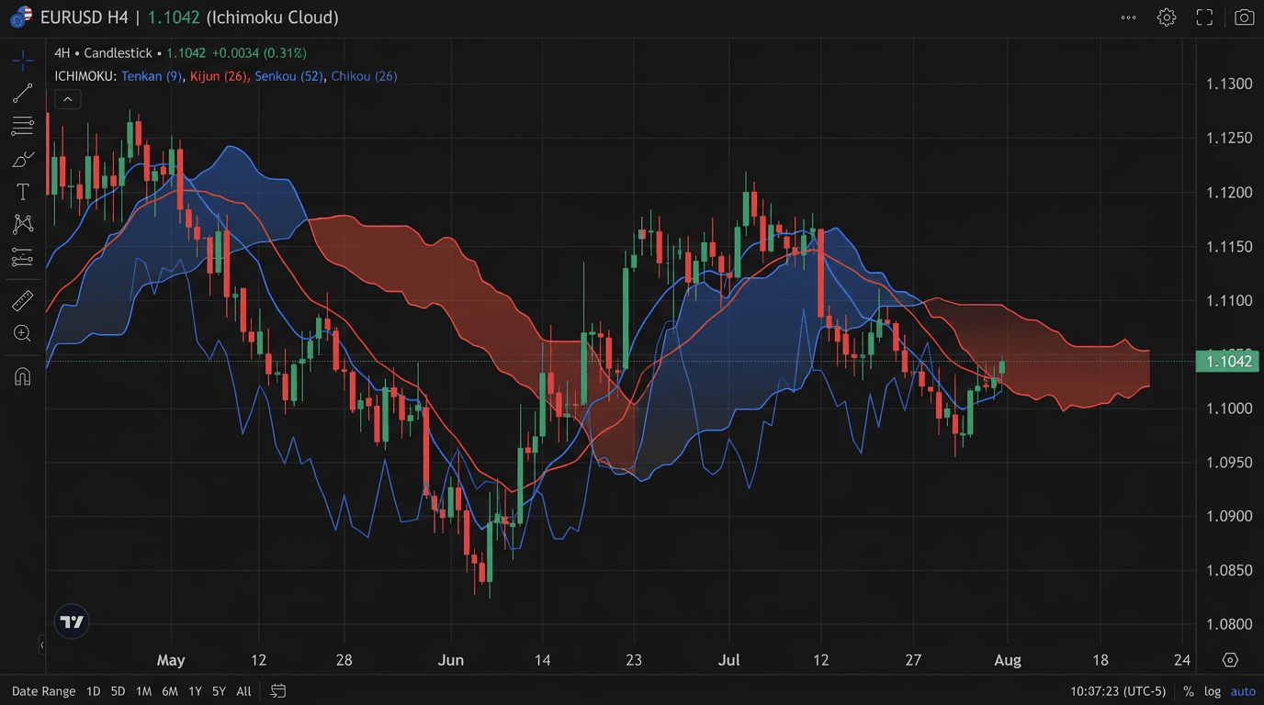Select the Trend Line drawing tool
Viewport: 1264px width, 705px height.
coord(22,93)
